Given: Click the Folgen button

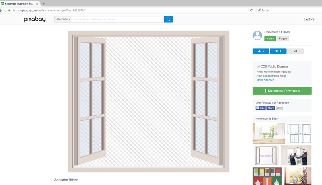Looking at the screenshot, I should (x=283, y=39).
